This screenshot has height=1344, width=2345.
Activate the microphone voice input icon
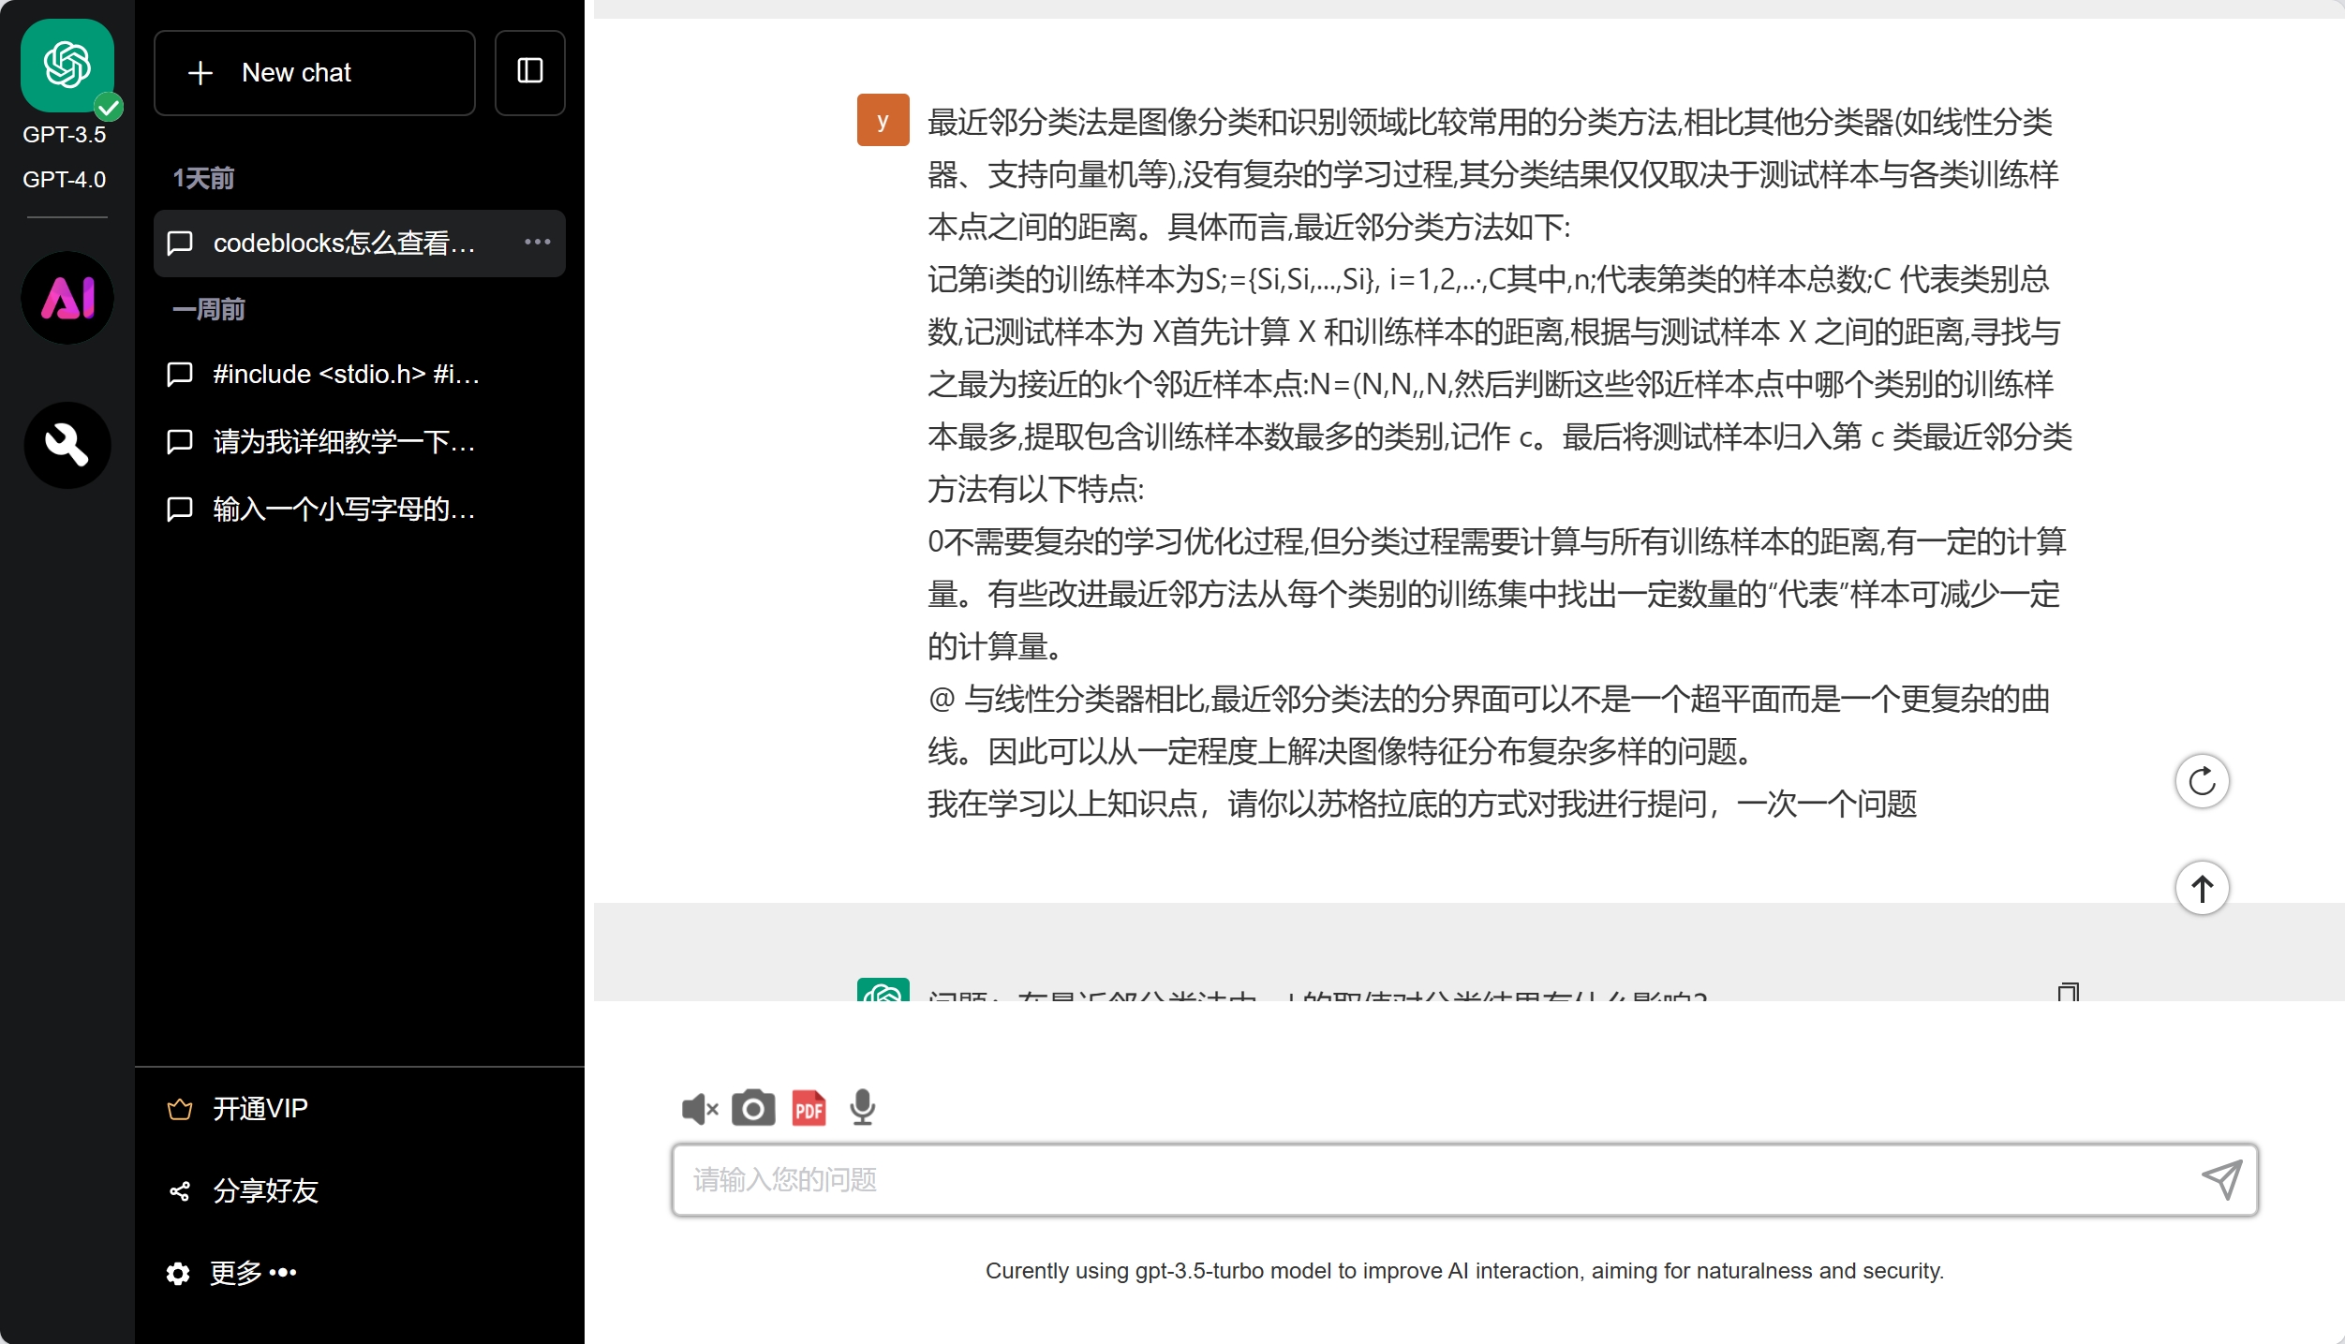tap(862, 1109)
